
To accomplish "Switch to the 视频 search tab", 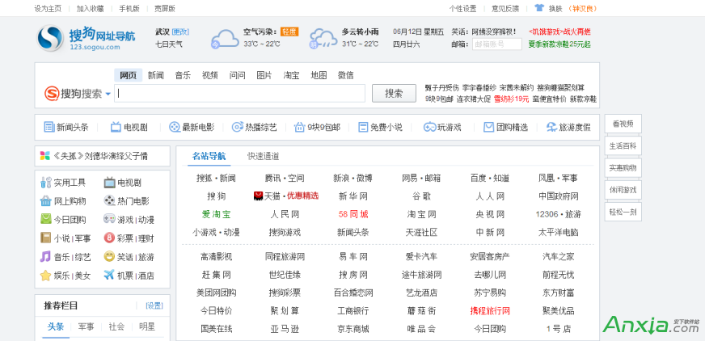I will pyautogui.click(x=210, y=75).
